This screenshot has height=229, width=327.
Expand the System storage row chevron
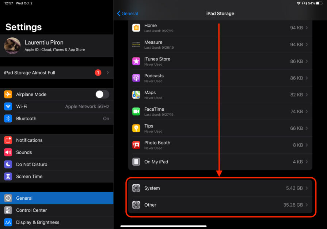point(307,188)
